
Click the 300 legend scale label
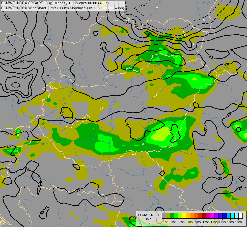[x=174, y=222]
